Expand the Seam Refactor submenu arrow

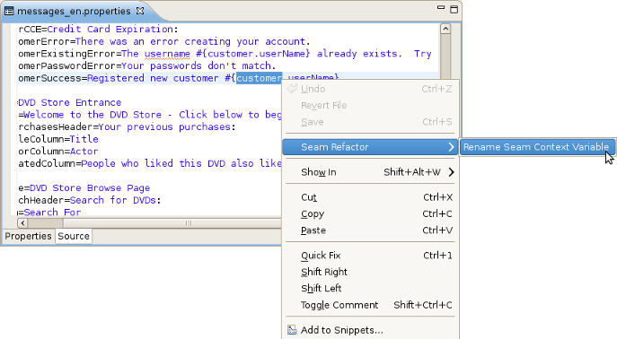click(x=451, y=147)
